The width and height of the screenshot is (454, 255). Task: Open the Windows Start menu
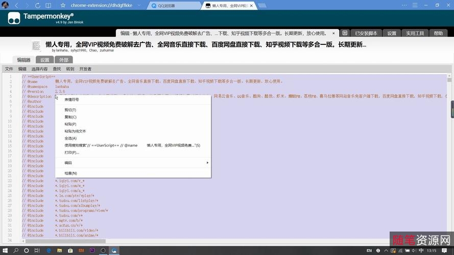point(5,250)
